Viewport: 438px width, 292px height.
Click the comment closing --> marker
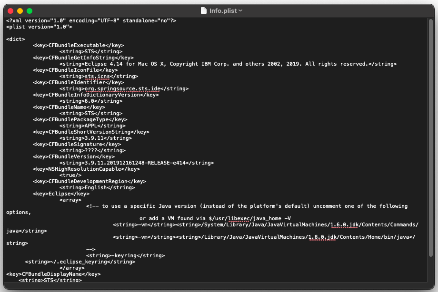(91, 249)
